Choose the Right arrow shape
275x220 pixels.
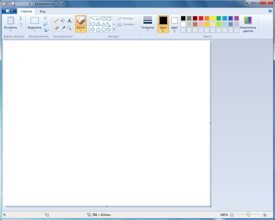pyautogui.click(x=109, y=29)
